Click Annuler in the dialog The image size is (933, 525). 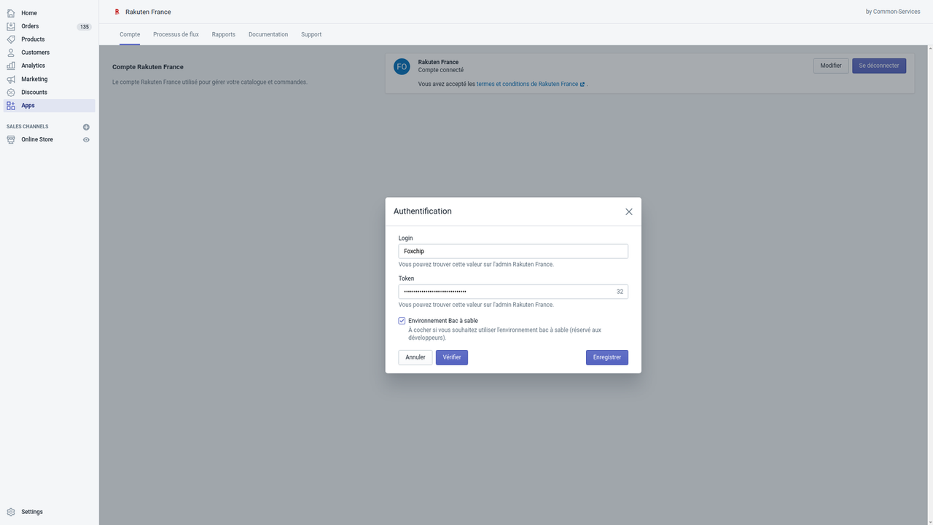tap(415, 357)
